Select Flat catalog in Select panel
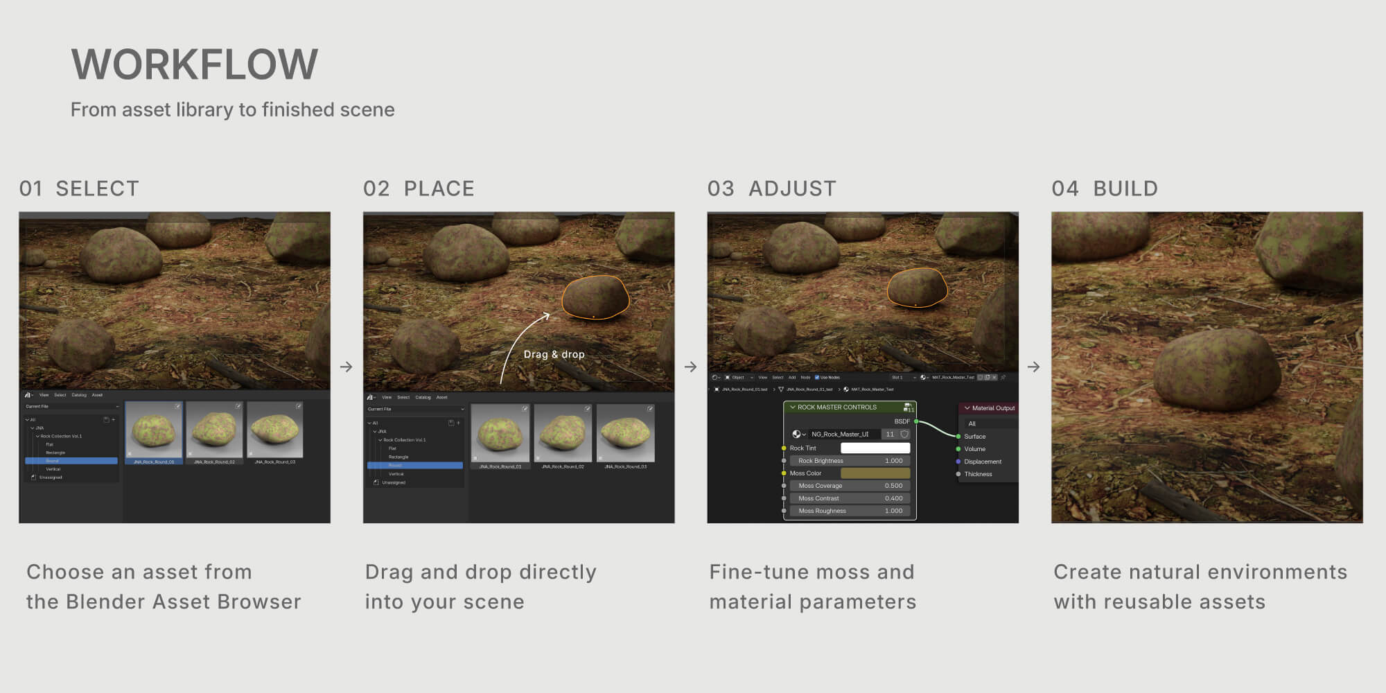This screenshot has width=1386, height=693. tap(50, 444)
